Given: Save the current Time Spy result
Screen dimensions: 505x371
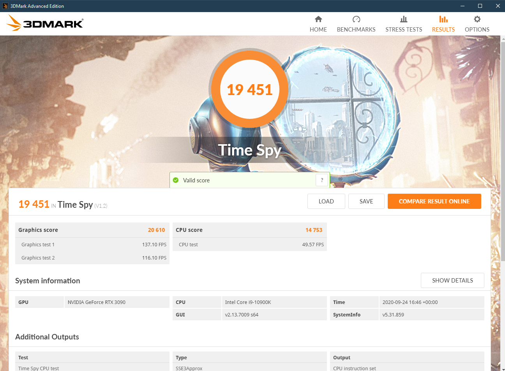Looking at the screenshot, I should point(366,201).
